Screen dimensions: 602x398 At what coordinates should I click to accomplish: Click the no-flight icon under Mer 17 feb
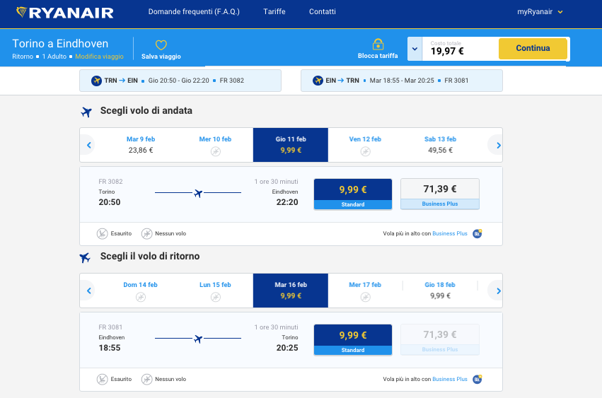365,297
